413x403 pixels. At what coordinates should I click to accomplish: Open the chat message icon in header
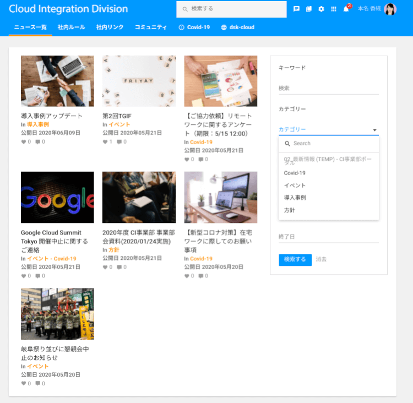click(x=296, y=9)
